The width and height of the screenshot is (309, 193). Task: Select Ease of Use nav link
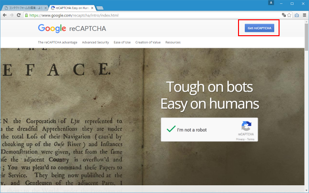[123, 42]
